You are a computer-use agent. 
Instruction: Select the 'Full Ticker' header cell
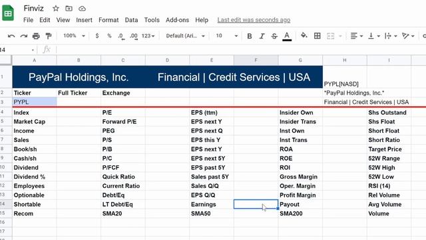click(x=79, y=93)
